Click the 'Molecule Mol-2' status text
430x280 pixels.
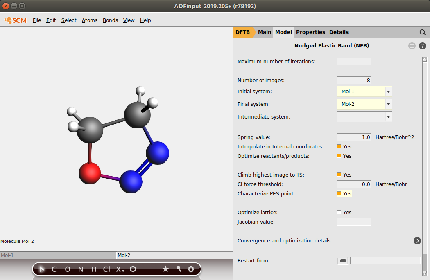(x=17, y=241)
